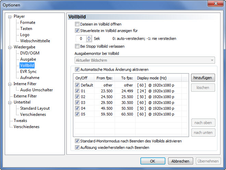Select Logo in the options tree
Viewport: 226px width, 170px height.
pyautogui.click(x=25, y=35)
